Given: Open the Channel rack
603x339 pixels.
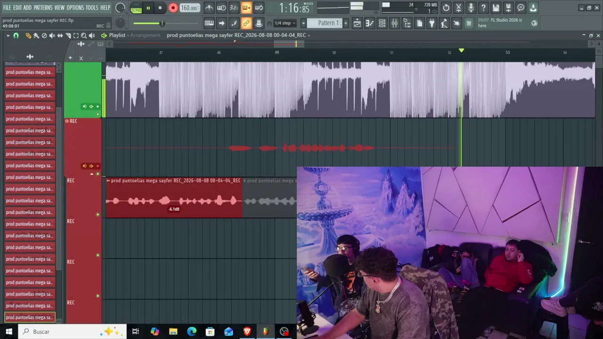Looking at the screenshot, I should click(382, 23).
